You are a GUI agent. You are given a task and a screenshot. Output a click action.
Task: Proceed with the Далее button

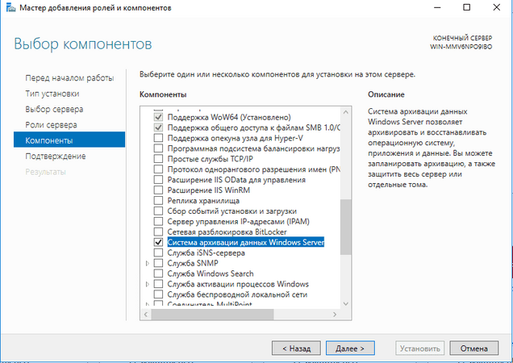tap(350, 348)
